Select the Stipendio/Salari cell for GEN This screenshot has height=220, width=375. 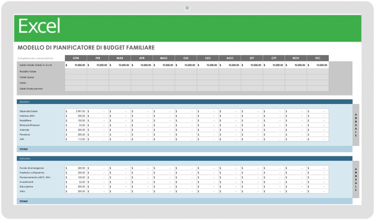point(76,111)
